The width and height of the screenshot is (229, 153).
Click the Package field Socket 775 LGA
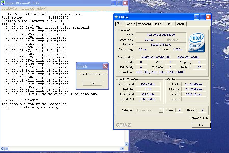pyautogui.click(x=161, y=45)
